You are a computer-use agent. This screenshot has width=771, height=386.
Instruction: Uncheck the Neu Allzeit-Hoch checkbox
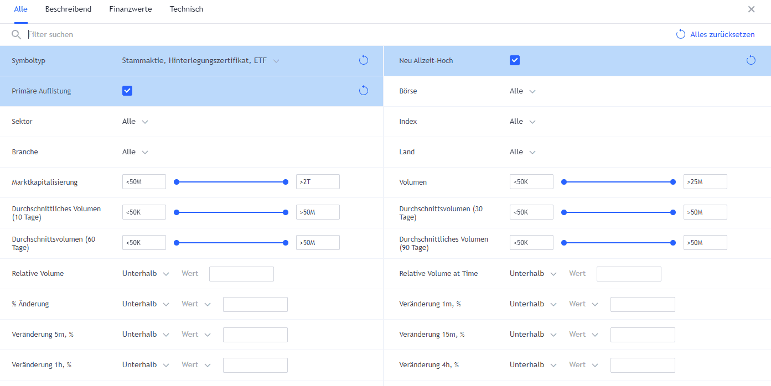(515, 60)
